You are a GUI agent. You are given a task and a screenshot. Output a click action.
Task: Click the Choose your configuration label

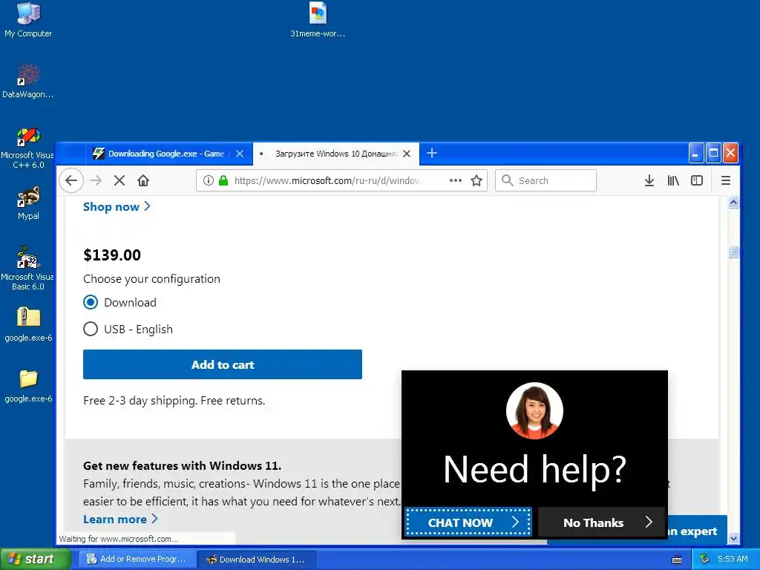click(151, 279)
